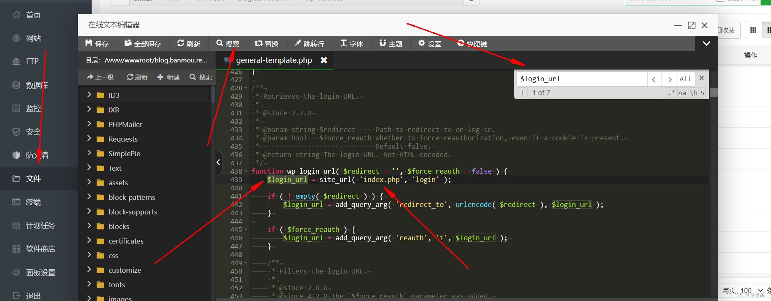Toggle regex search option in find box
This screenshot has height=301, width=771.
pos(671,93)
